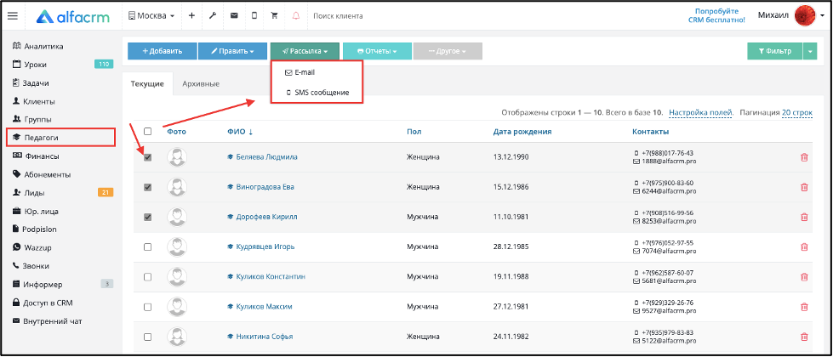Image resolution: width=833 pixels, height=357 pixels.
Task: Check the Никитина Софья row checkbox
Action: [x=148, y=337]
